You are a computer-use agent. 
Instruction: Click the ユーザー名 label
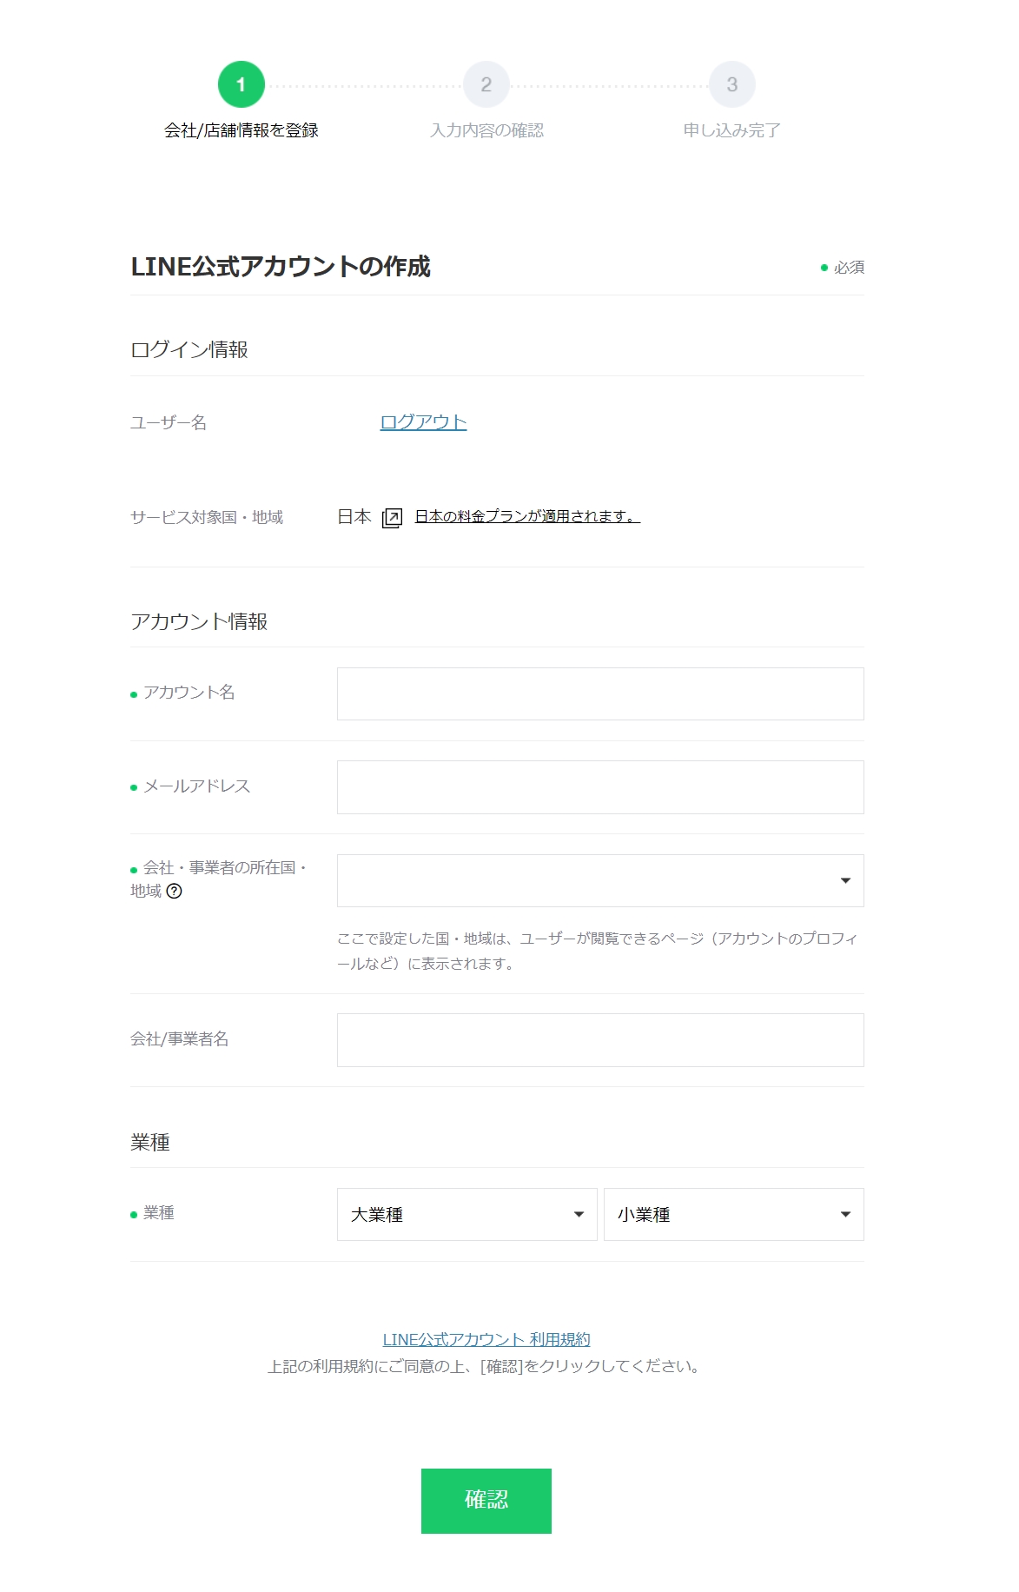[x=169, y=423]
